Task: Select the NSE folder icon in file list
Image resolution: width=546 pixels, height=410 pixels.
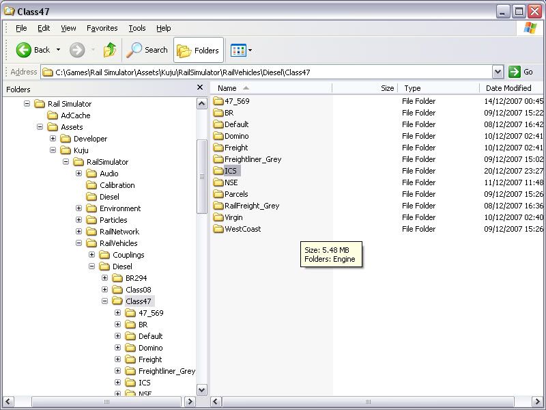Action: coord(218,182)
